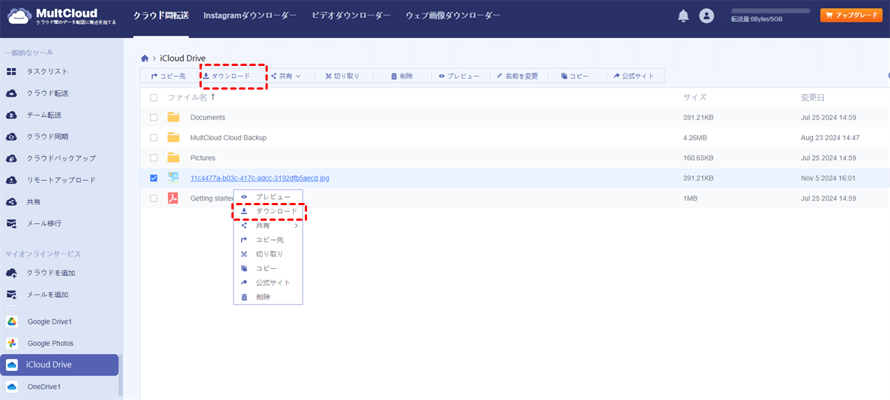Open MultCloud Cloud Backup folder name
890x400 pixels.
[228, 137]
